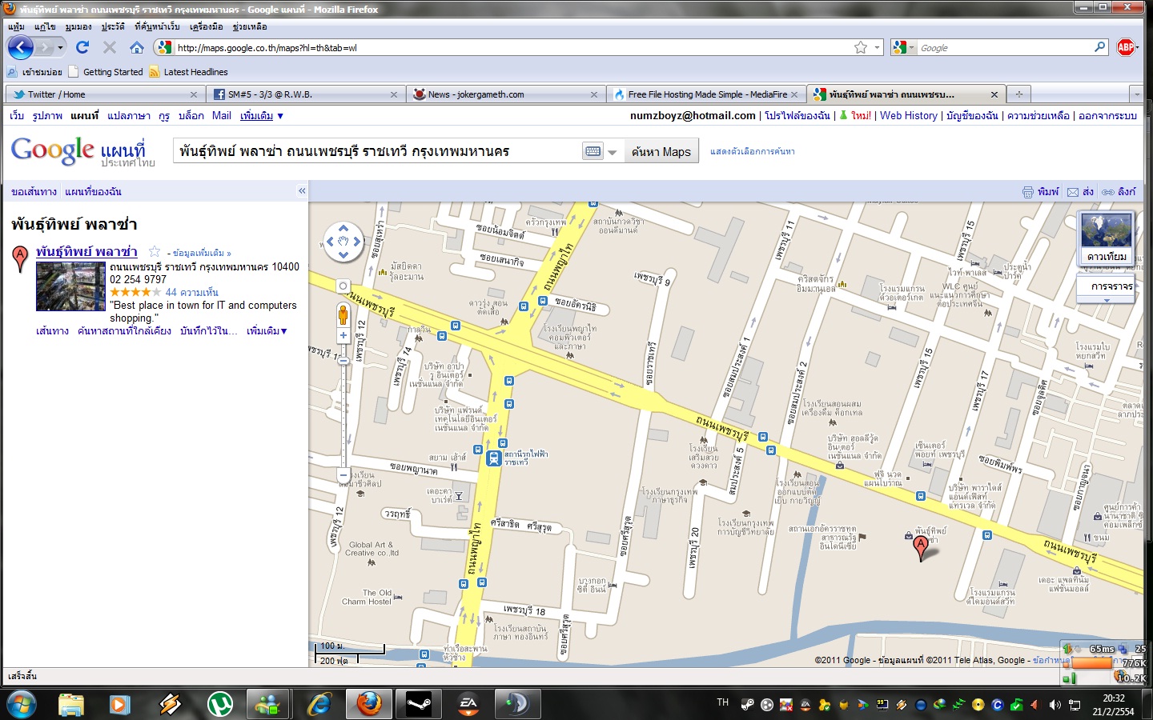1153x720 pixels.
Task: Open the Adblock Plus icon
Action: [1126, 47]
